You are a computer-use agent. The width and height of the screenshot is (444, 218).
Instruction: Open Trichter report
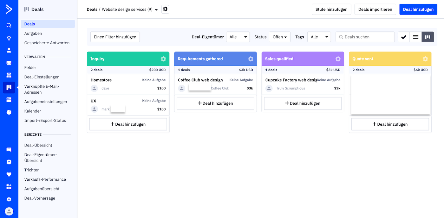pos(31,170)
